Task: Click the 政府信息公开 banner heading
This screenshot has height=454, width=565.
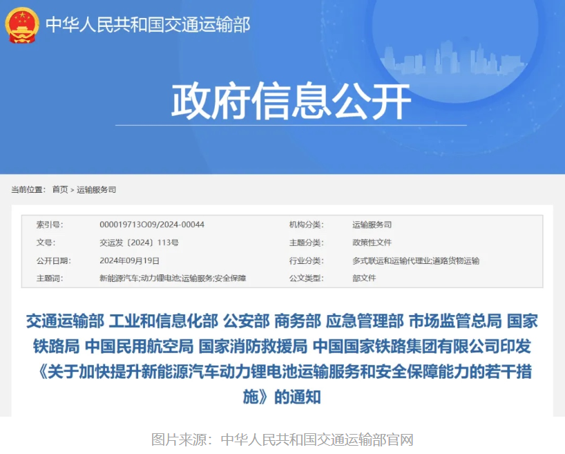Action: click(291, 101)
